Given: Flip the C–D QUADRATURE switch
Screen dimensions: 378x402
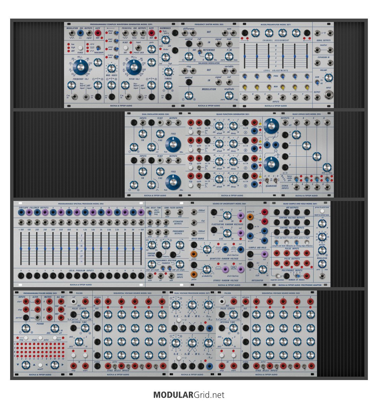Looking at the screenshot, I should coord(275,180).
